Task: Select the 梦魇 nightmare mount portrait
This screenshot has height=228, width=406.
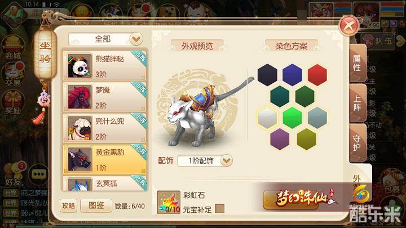Action: (80, 97)
